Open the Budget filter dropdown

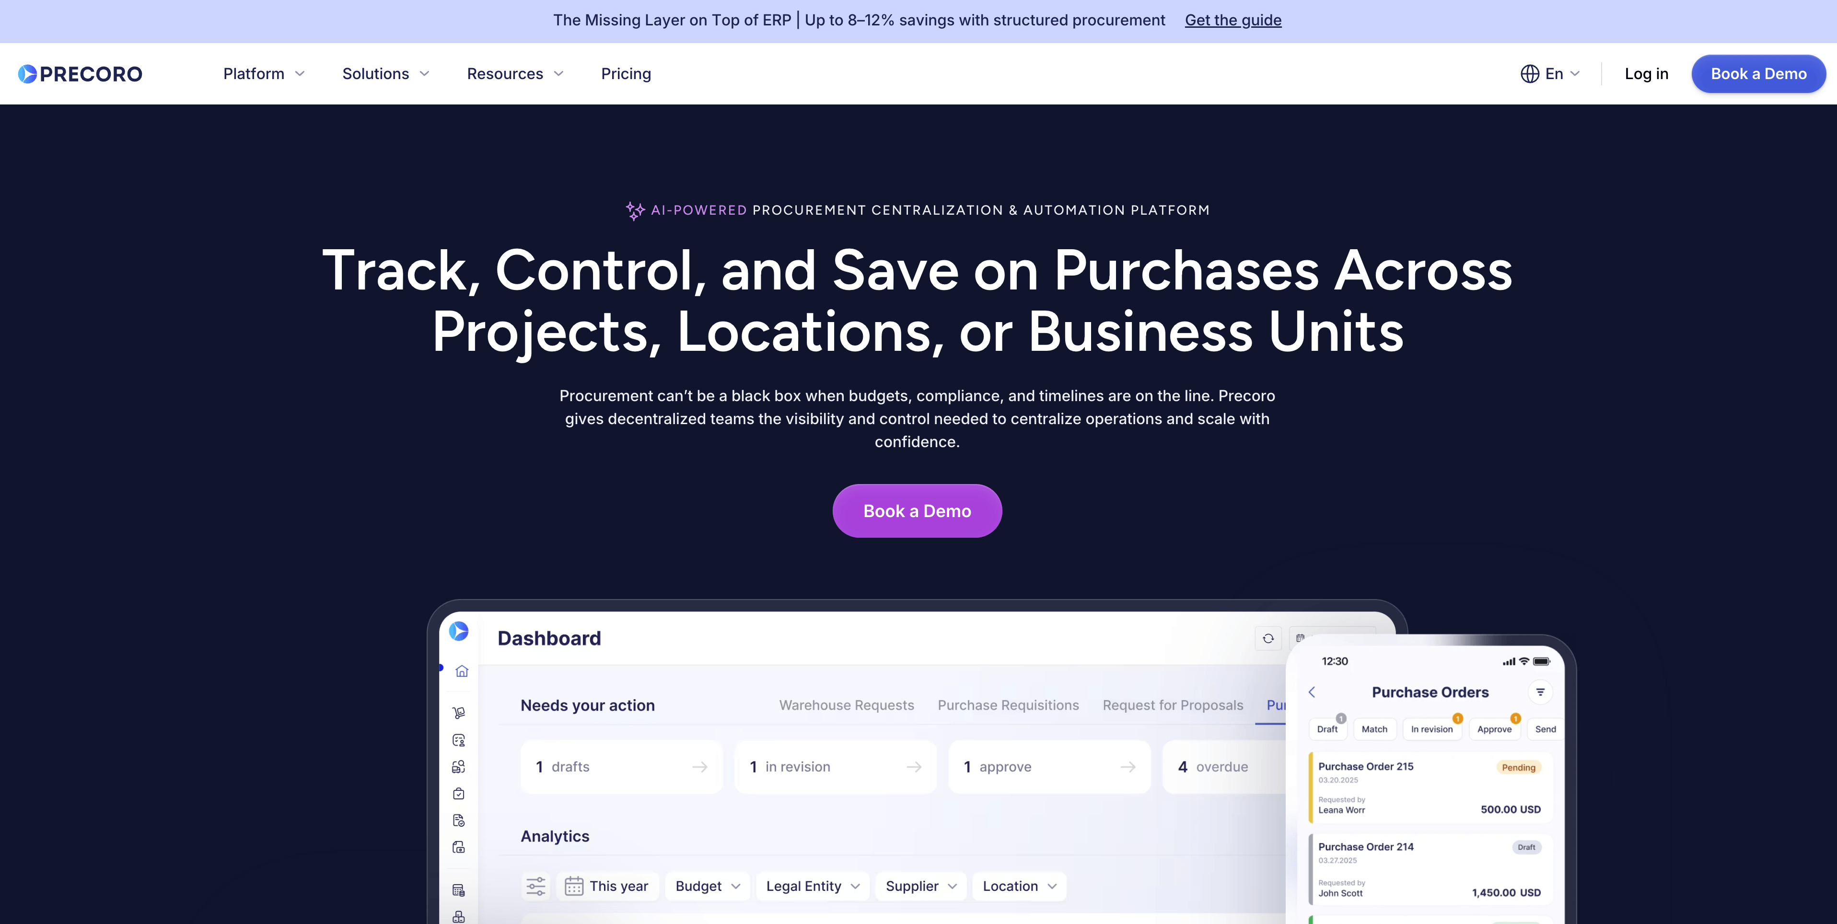708,886
